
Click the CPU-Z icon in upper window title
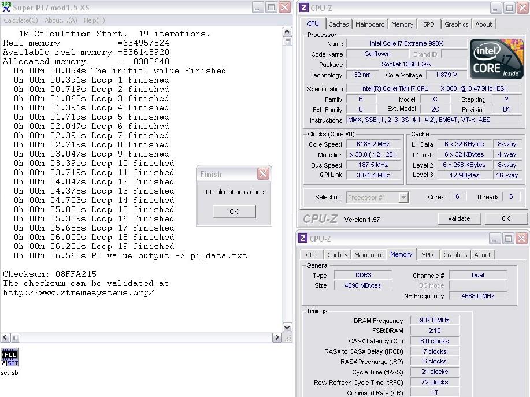pyautogui.click(x=304, y=8)
